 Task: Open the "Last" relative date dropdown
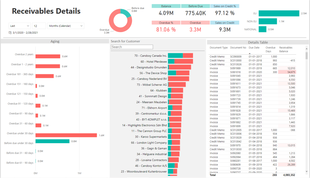pos(19,26)
